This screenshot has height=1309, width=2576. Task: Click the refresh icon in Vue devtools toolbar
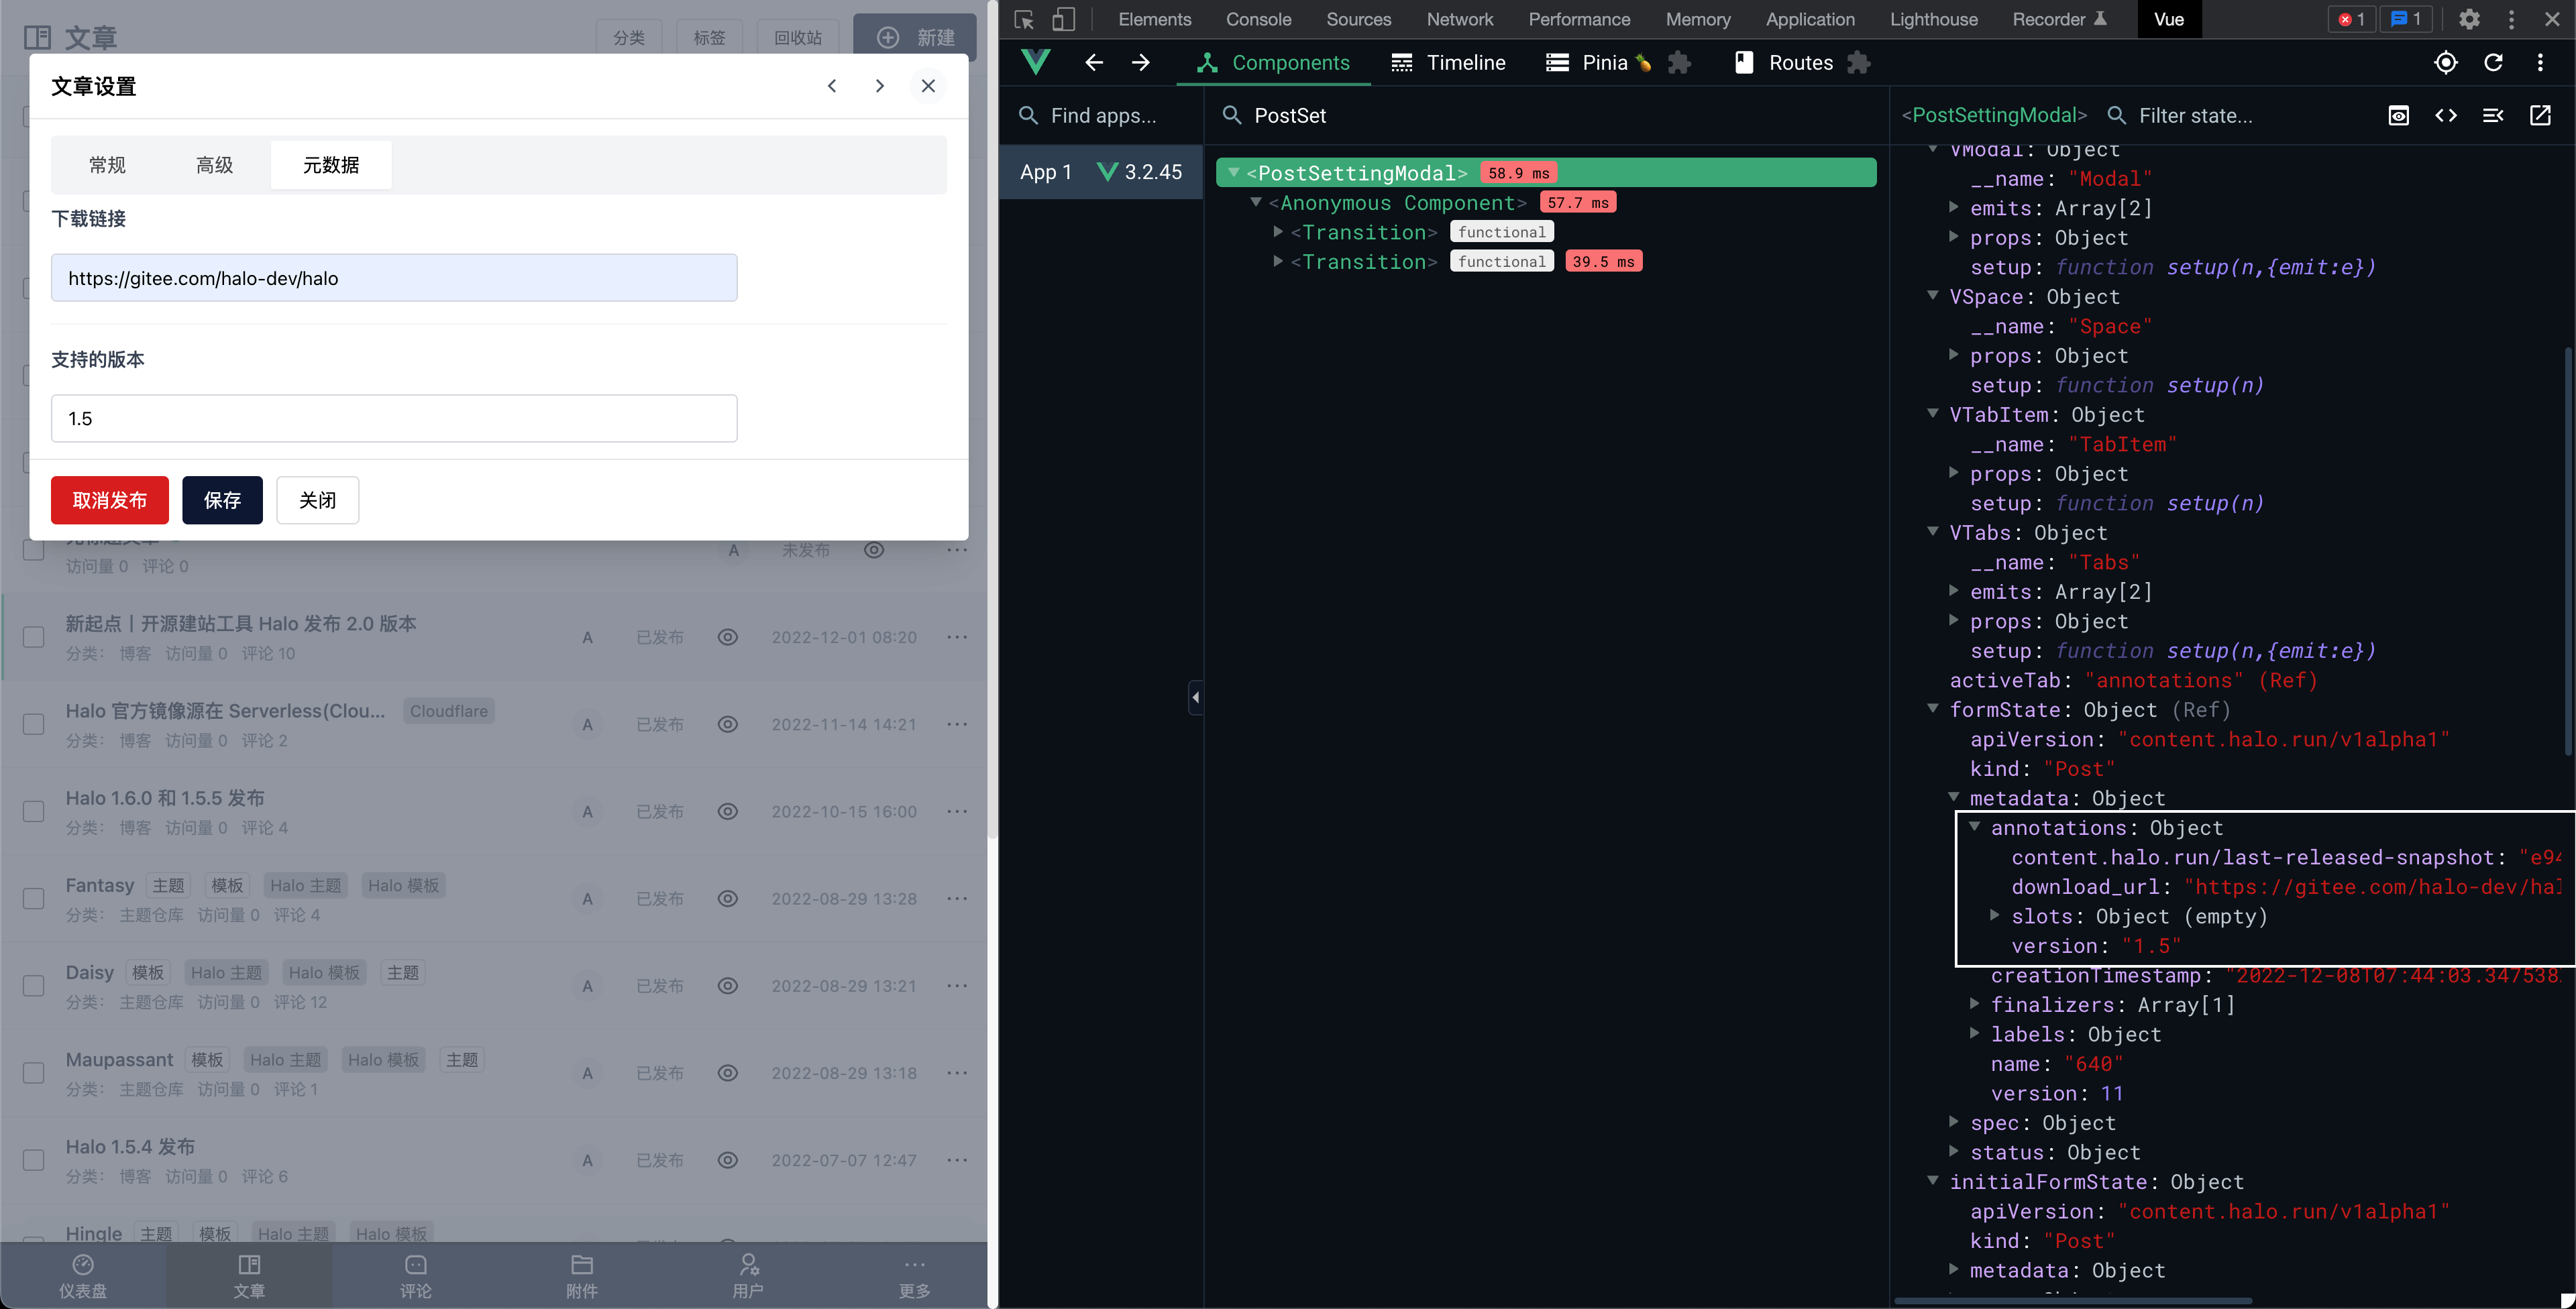pyautogui.click(x=2494, y=62)
